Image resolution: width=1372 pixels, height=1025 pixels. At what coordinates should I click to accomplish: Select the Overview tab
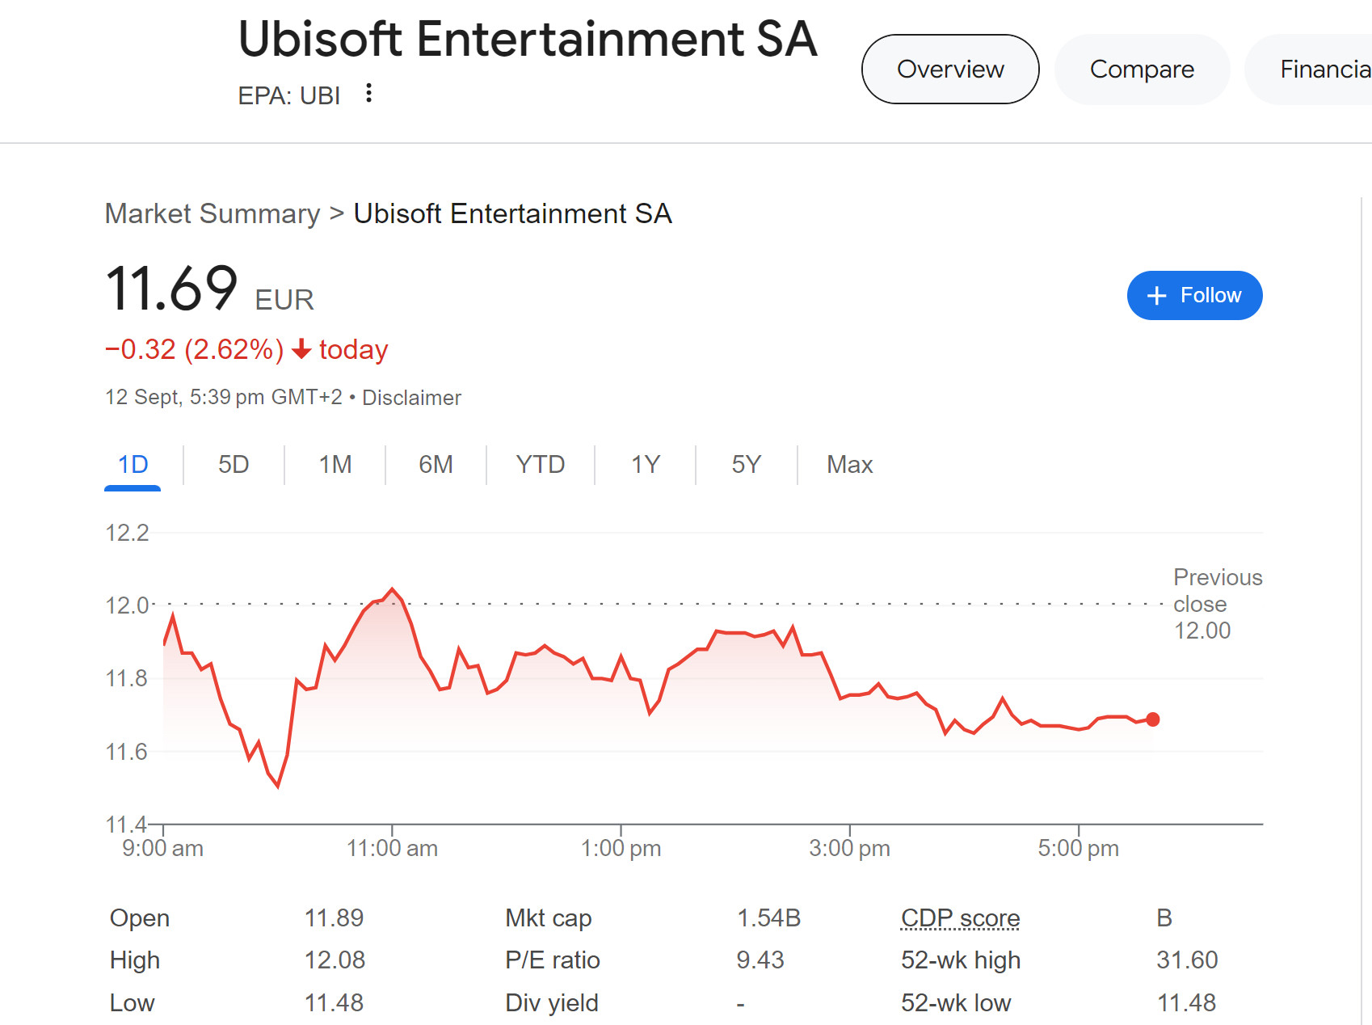coord(950,70)
